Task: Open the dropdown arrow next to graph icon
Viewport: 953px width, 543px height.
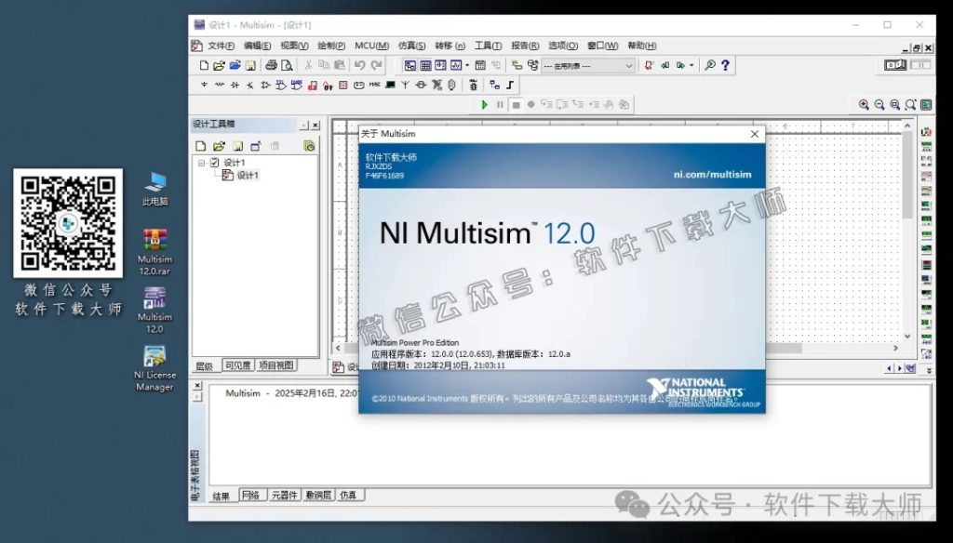Action: tap(467, 65)
